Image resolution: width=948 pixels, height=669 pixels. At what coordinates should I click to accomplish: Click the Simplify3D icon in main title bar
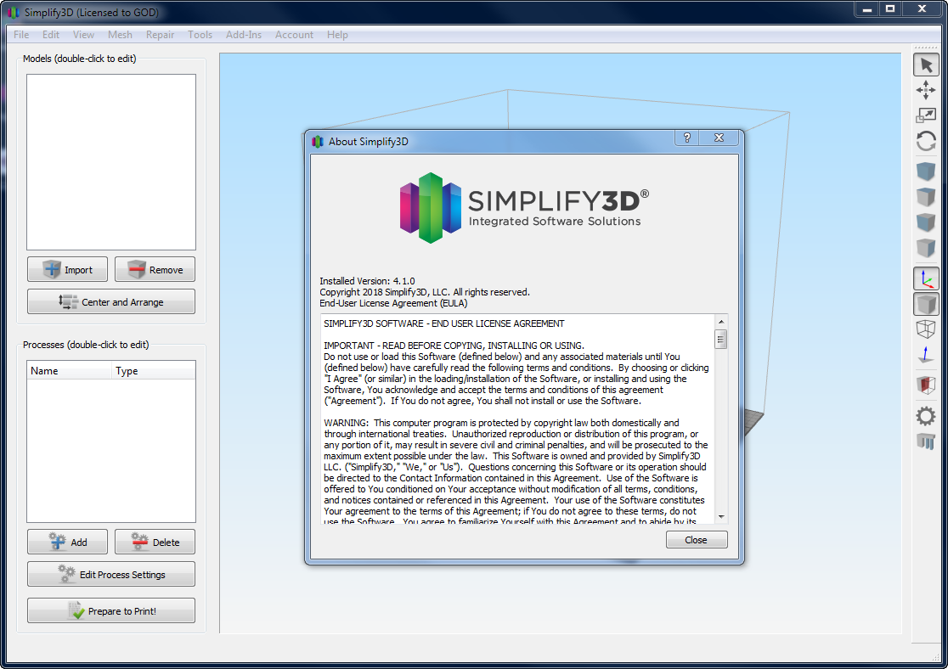pyautogui.click(x=14, y=12)
